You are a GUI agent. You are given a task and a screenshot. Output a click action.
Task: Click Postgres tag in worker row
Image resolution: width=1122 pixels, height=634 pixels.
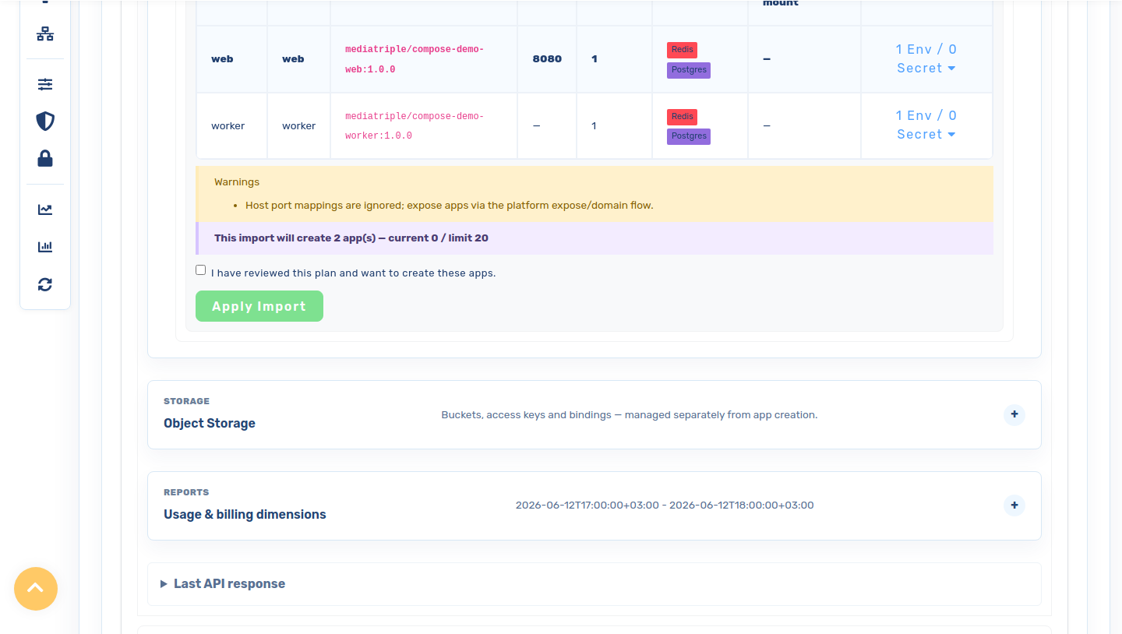tap(689, 136)
